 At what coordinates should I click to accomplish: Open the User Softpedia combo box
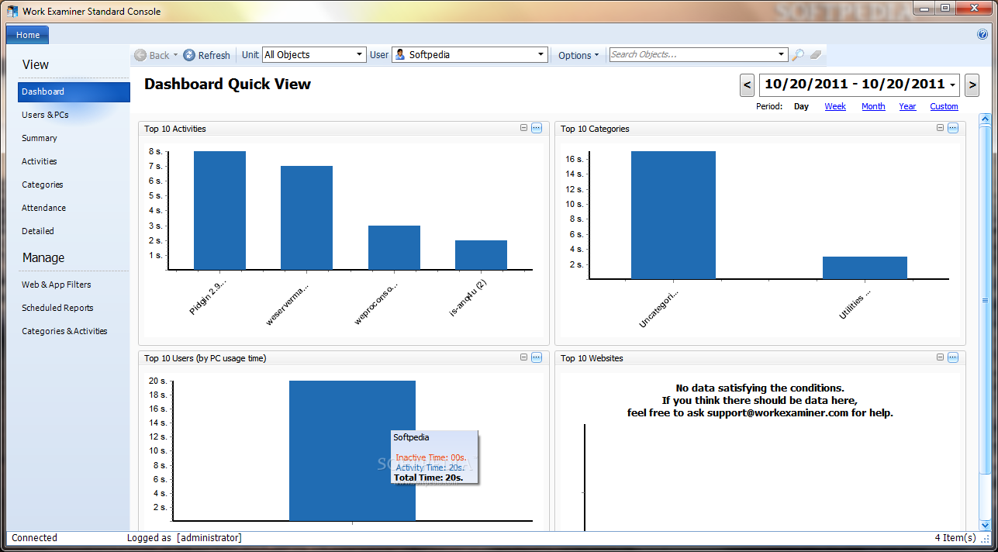(x=470, y=55)
